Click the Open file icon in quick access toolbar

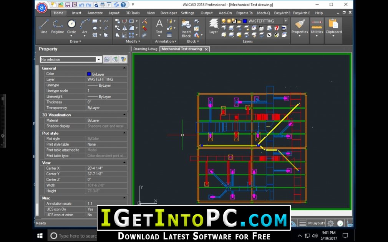point(61,5)
